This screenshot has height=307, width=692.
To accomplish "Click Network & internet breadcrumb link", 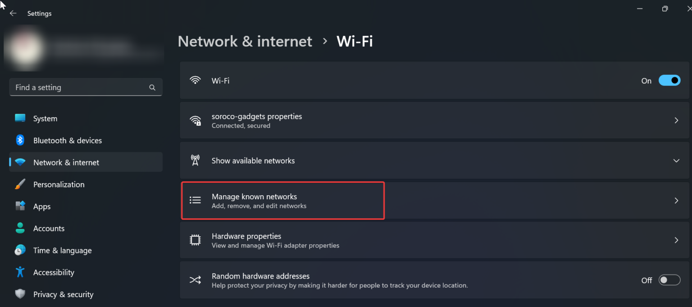I will point(245,41).
